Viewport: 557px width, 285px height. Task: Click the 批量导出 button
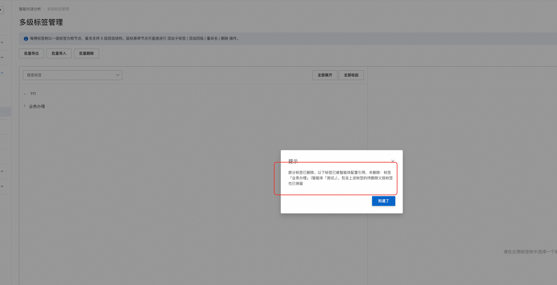[31, 53]
